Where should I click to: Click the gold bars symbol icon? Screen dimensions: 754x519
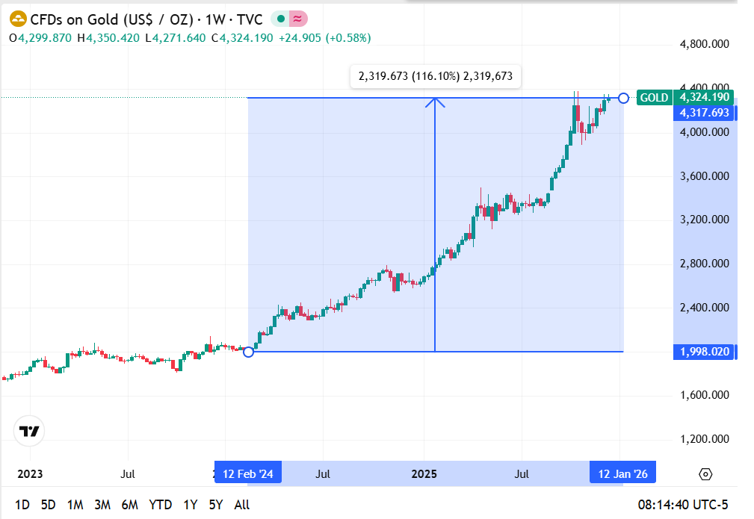tap(19, 19)
